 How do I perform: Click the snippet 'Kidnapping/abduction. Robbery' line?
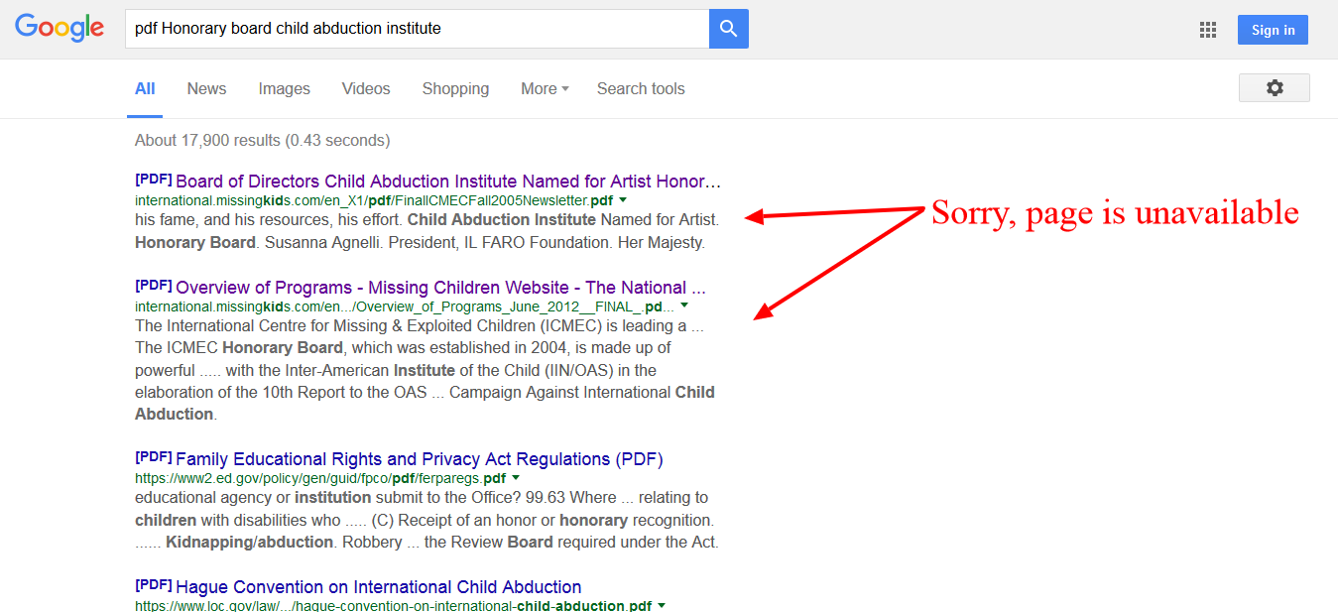pos(426,543)
